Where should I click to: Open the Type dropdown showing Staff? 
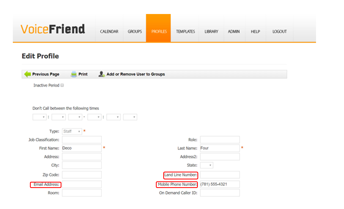tap(72, 132)
